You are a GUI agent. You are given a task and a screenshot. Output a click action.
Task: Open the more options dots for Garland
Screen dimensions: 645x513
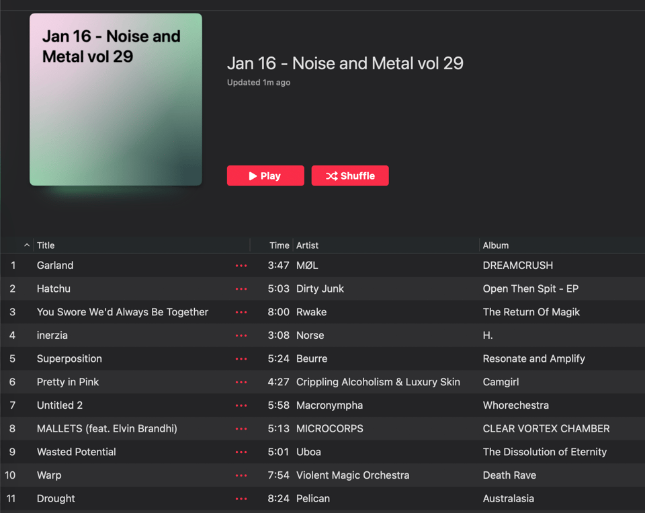point(241,266)
